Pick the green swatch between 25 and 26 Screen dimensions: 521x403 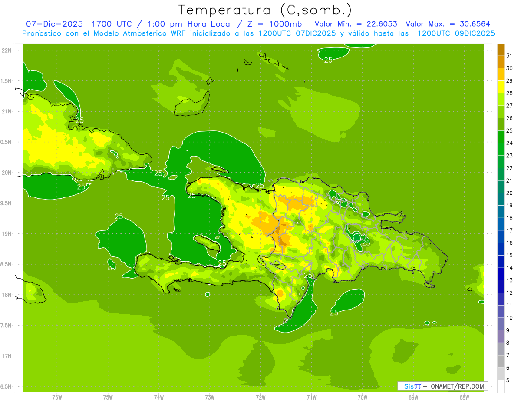pos(501,124)
